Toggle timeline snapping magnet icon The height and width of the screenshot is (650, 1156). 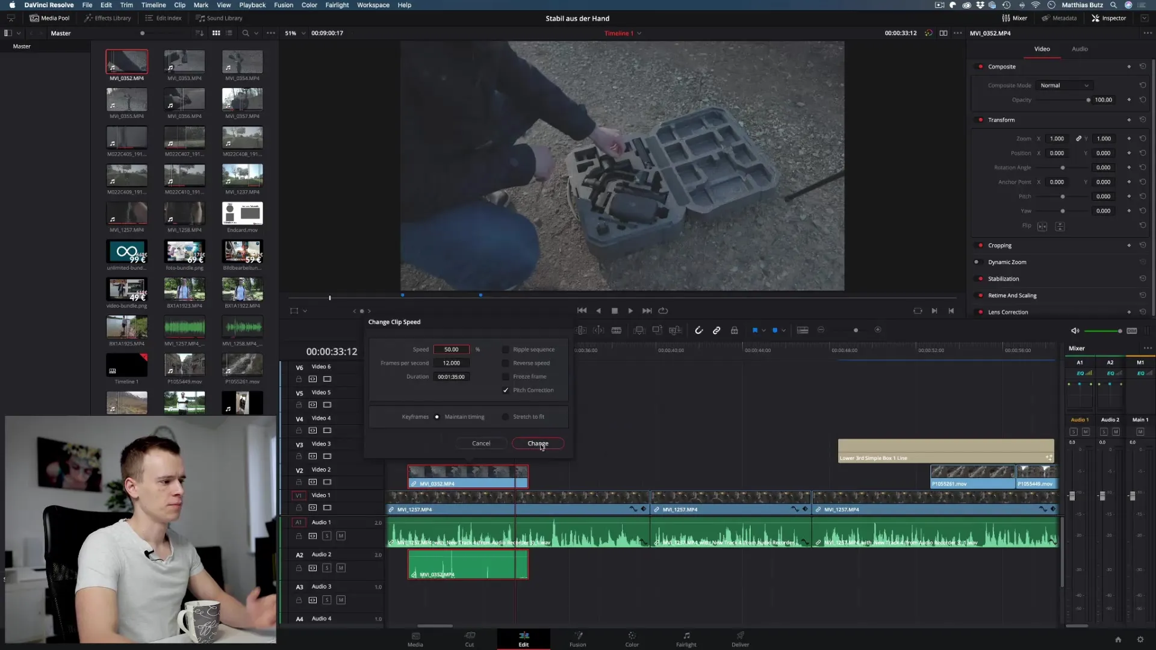coord(698,330)
